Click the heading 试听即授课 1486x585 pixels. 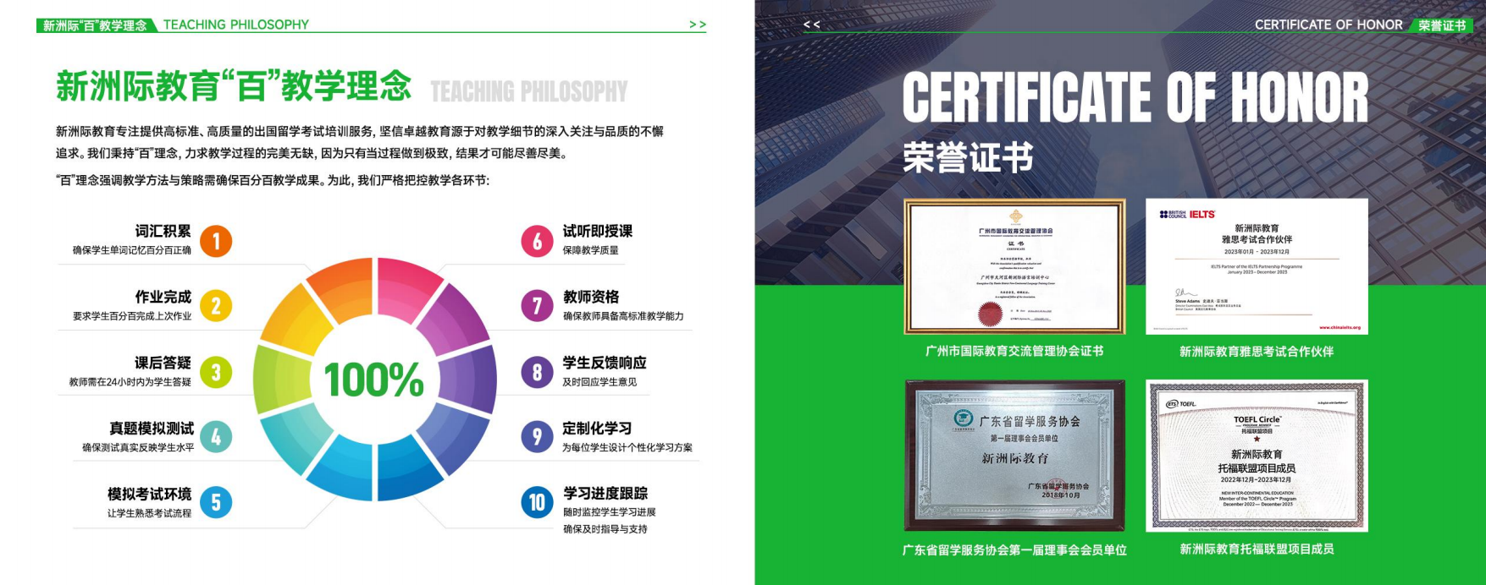[x=598, y=231]
